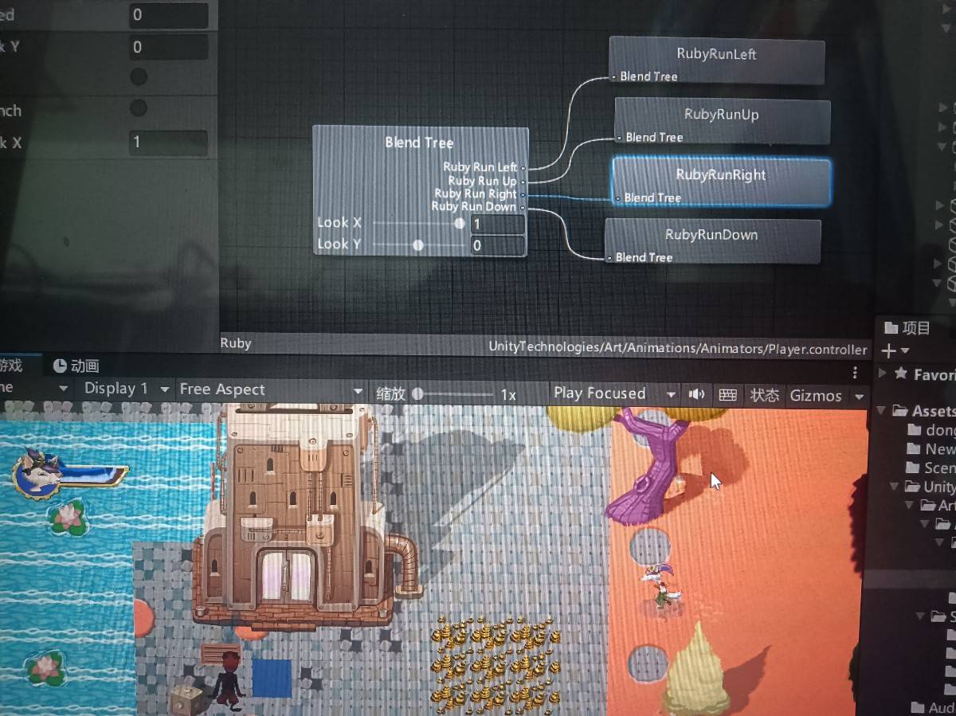Toggle the upper trigger parameter circle
Screen dimensions: 956x716
coord(139,76)
